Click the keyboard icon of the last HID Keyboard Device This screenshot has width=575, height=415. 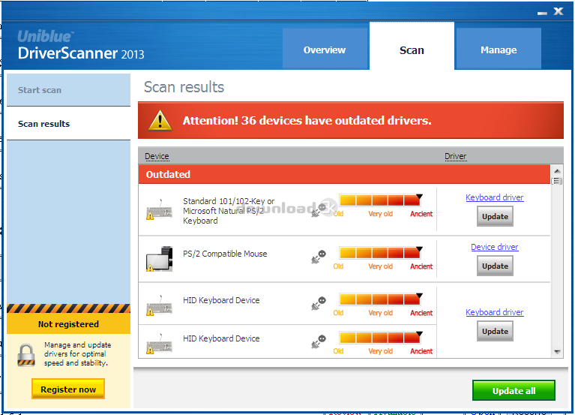[159, 344]
